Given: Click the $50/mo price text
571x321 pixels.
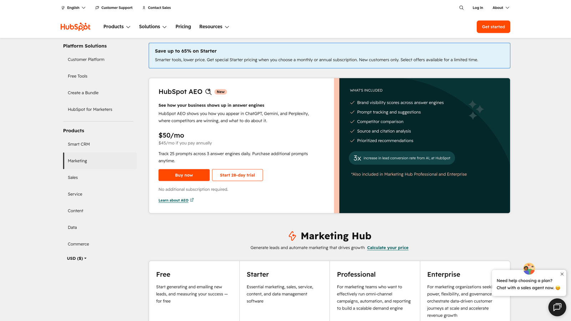Looking at the screenshot, I should pyautogui.click(x=171, y=135).
